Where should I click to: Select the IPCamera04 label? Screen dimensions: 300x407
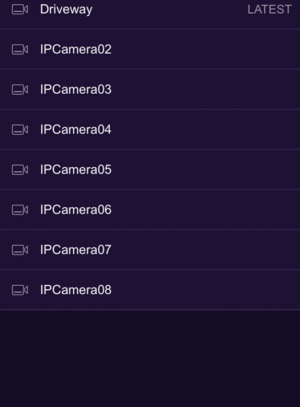[76, 130]
